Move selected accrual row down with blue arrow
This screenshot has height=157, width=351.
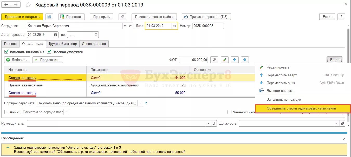point(245,60)
